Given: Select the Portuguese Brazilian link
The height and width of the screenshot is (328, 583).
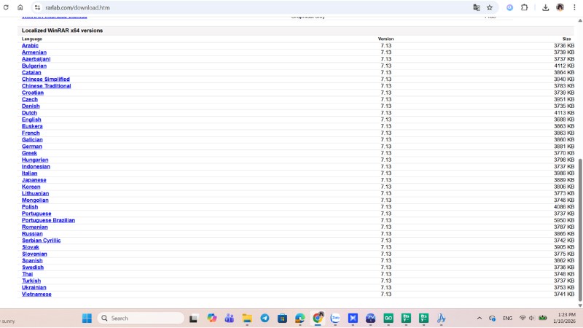Looking at the screenshot, I should (x=48, y=221).
